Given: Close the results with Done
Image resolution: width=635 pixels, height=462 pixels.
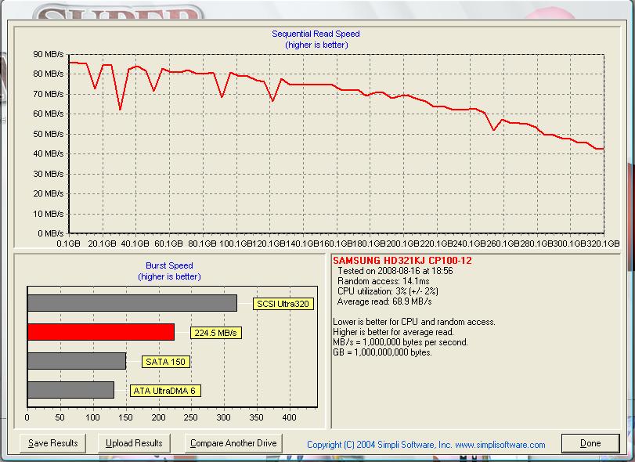Looking at the screenshot, I should (590, 443).
